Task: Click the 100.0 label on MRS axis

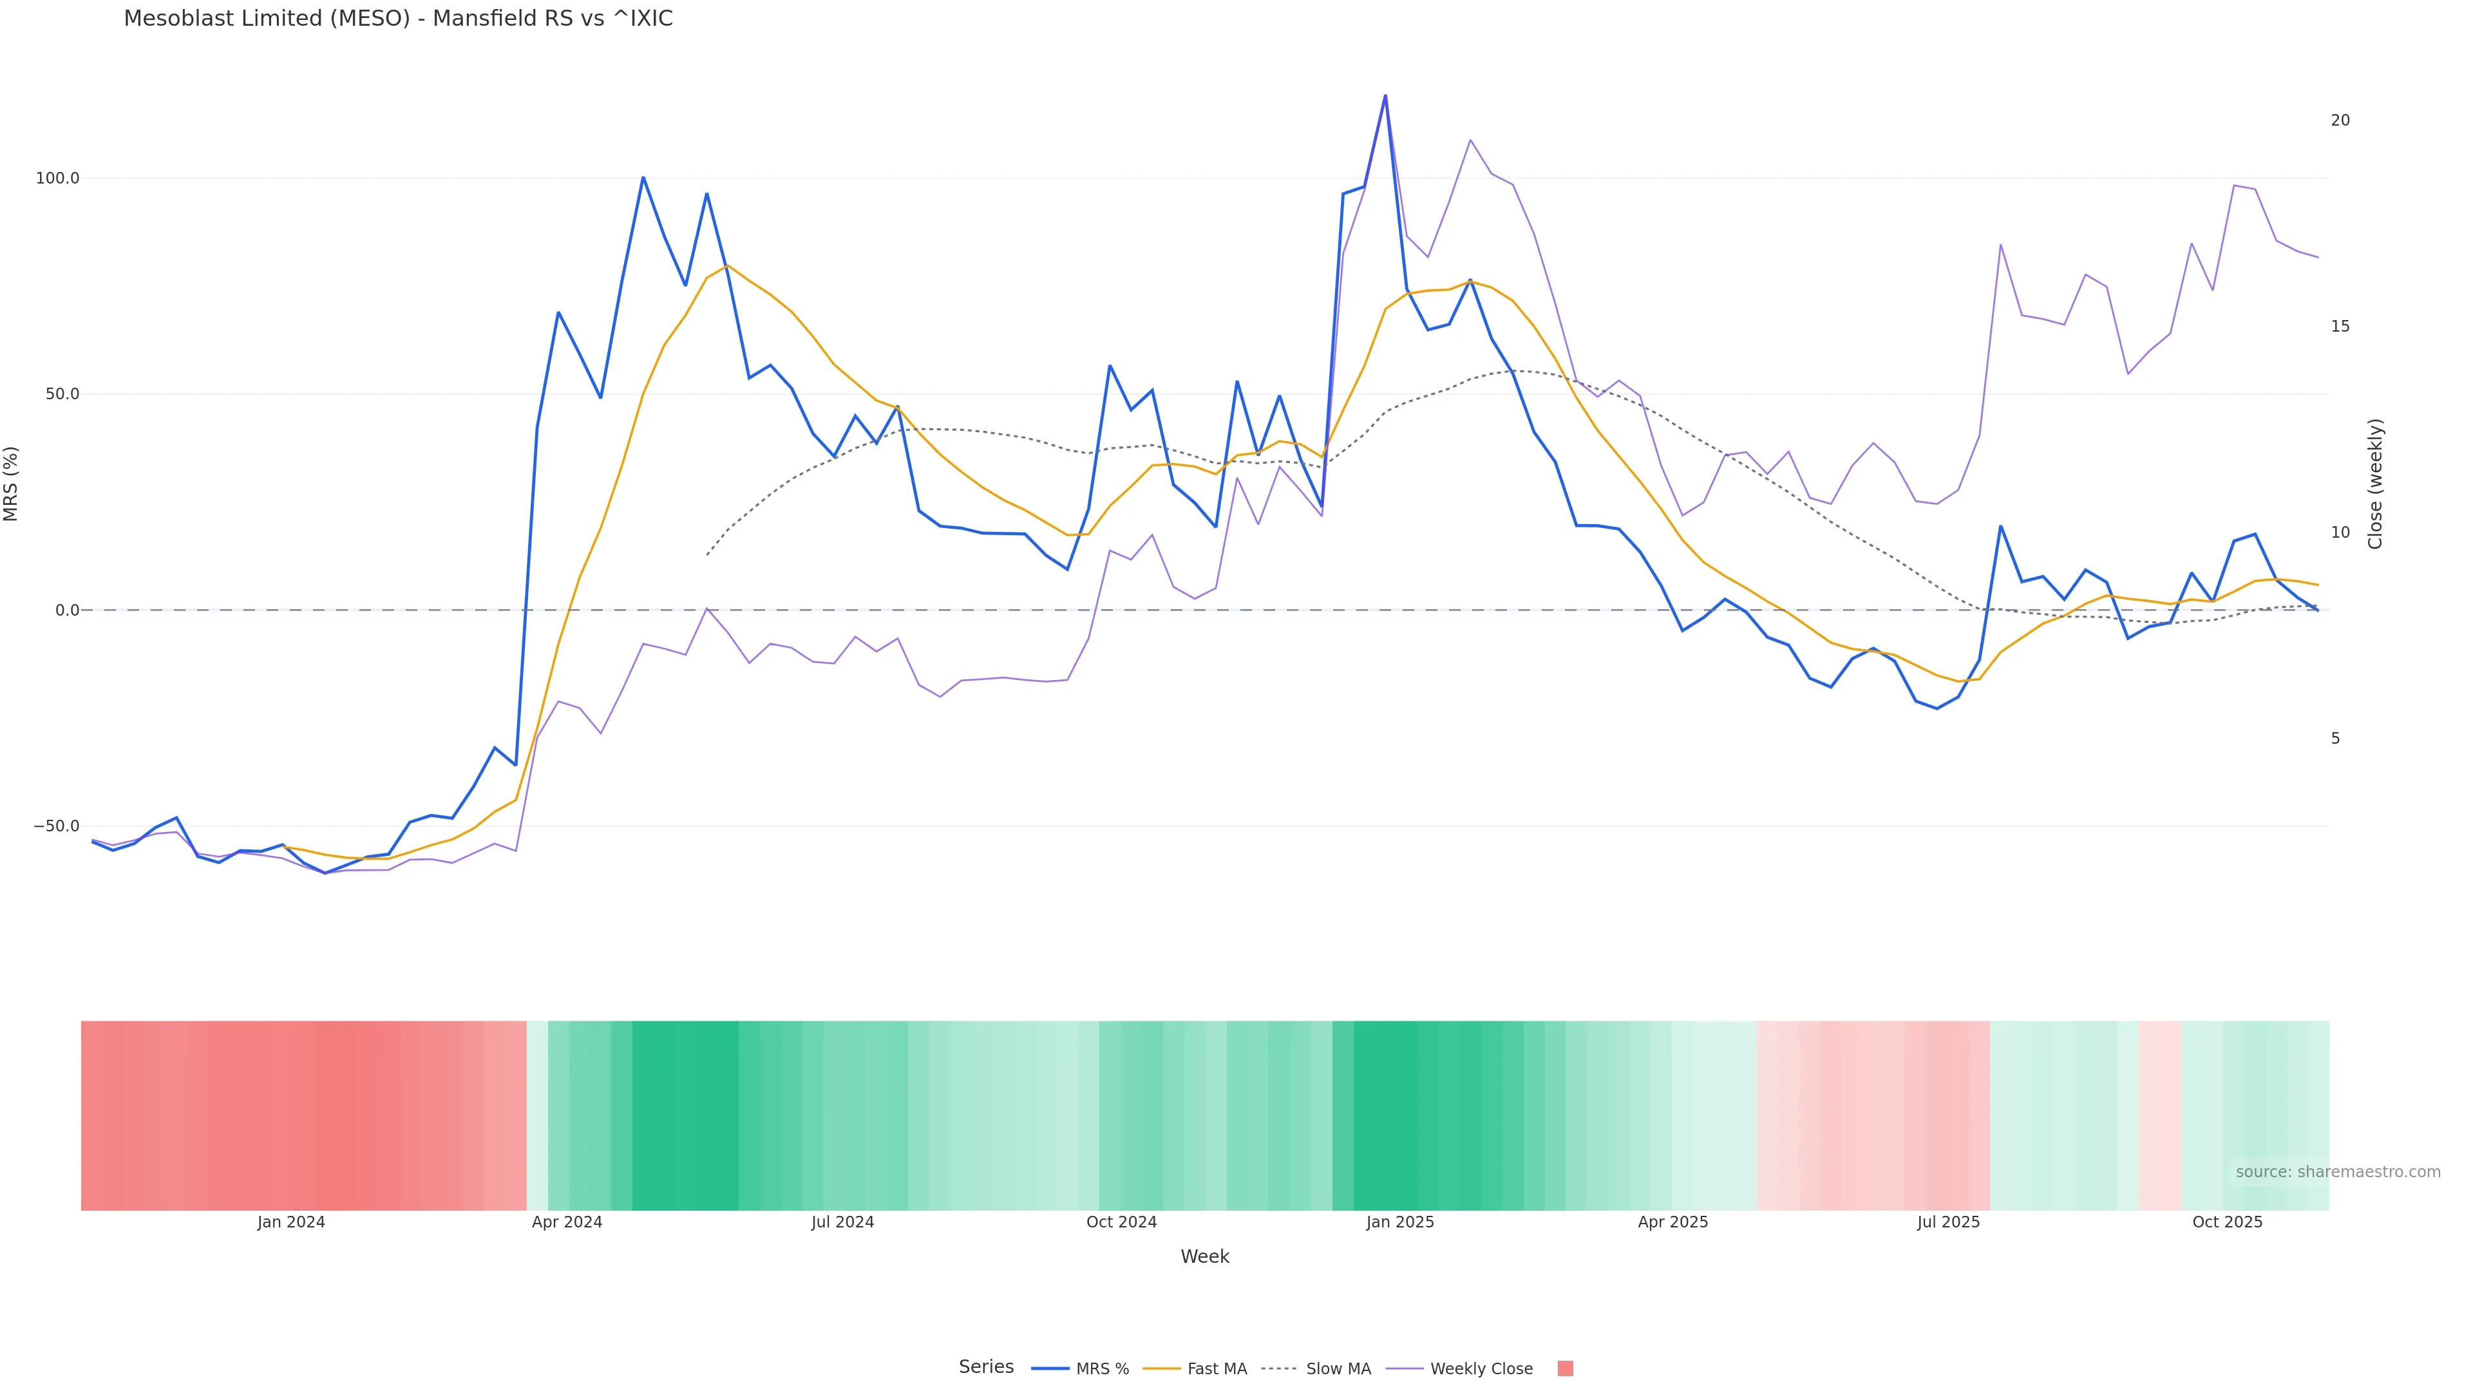Action: pos(57,178)
